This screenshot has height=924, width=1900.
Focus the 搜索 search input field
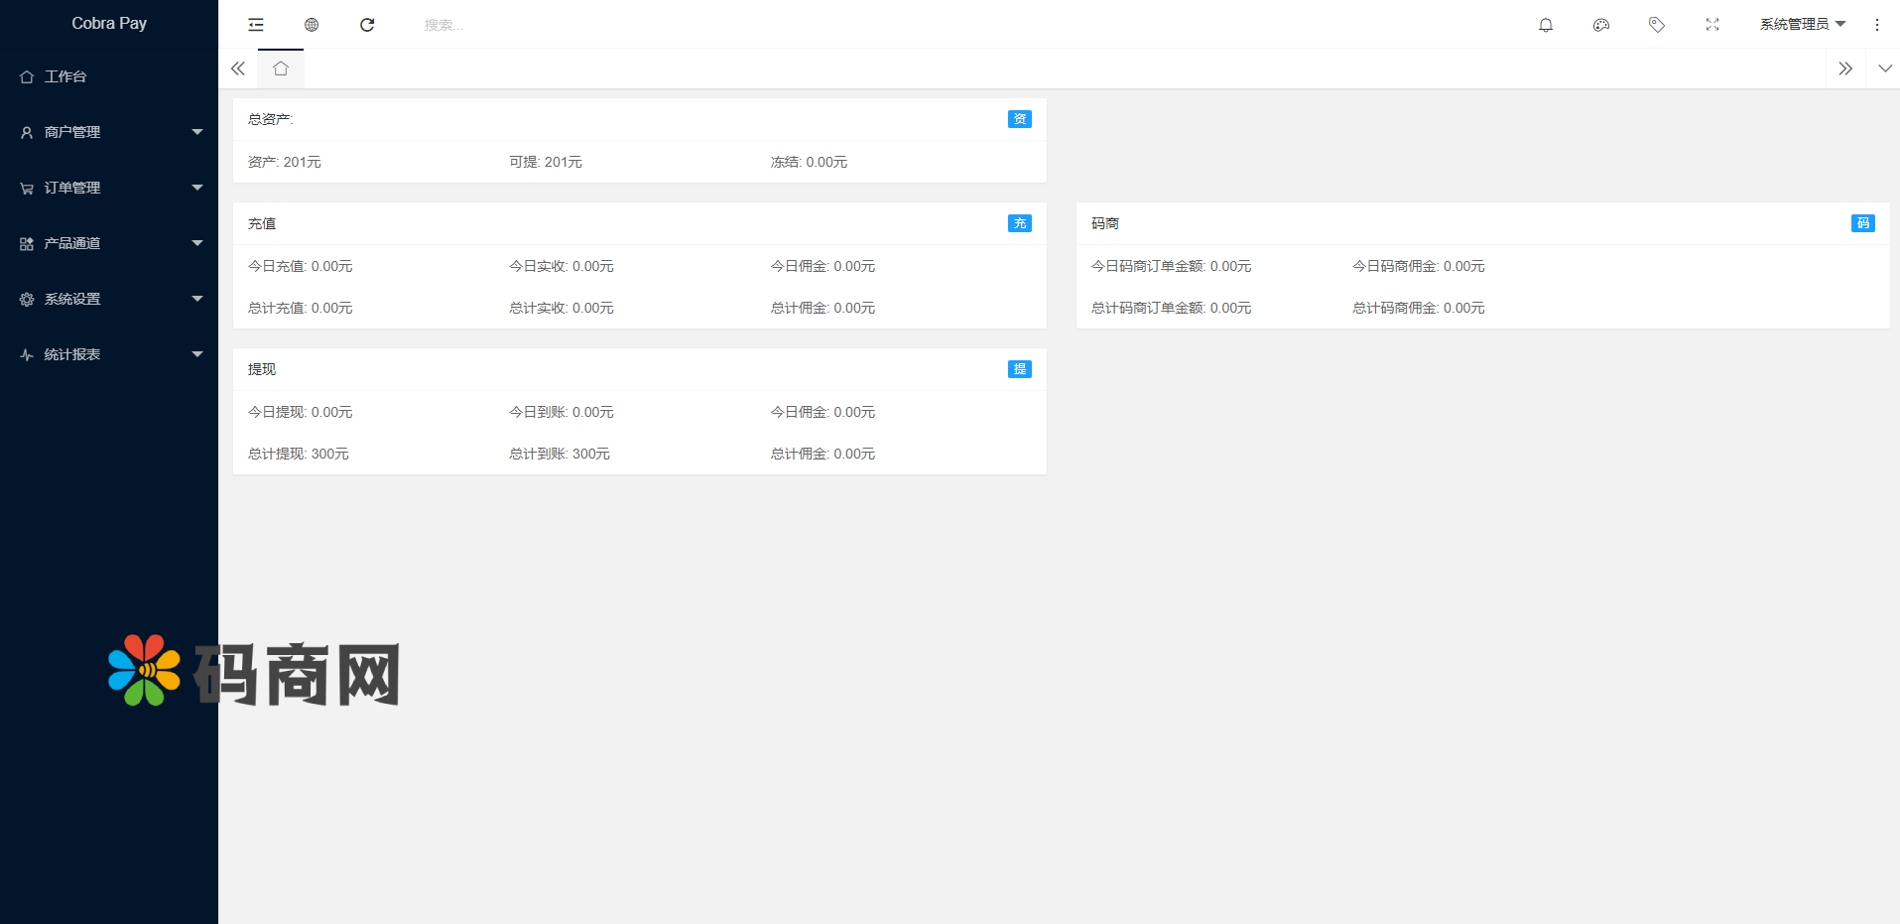coord(496,25)
